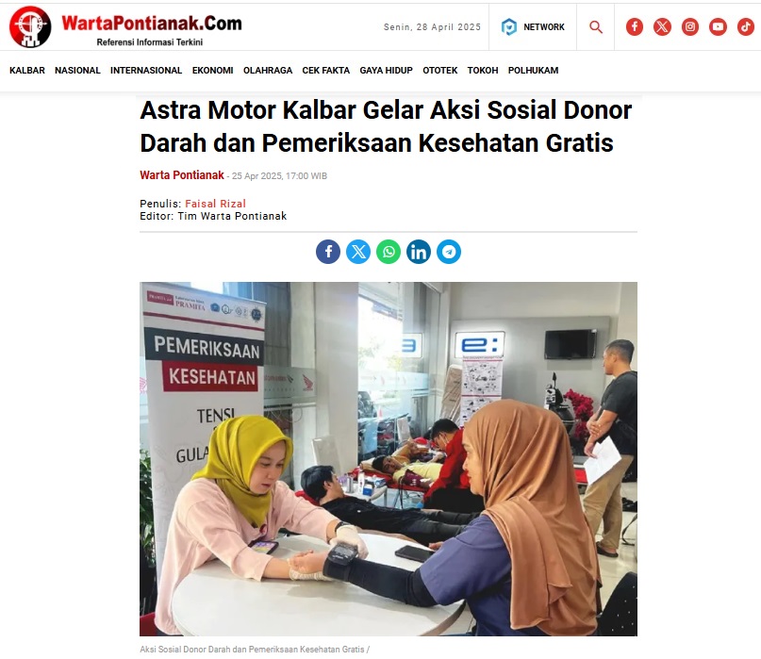Visit the Facebook page from header
The width and height of the screenshot is (761, 659).
[634, 26]
